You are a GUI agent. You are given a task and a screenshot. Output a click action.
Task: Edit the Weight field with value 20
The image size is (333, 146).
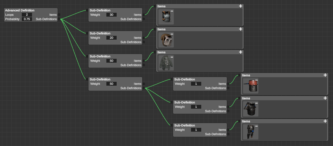[x=112, y=38]
